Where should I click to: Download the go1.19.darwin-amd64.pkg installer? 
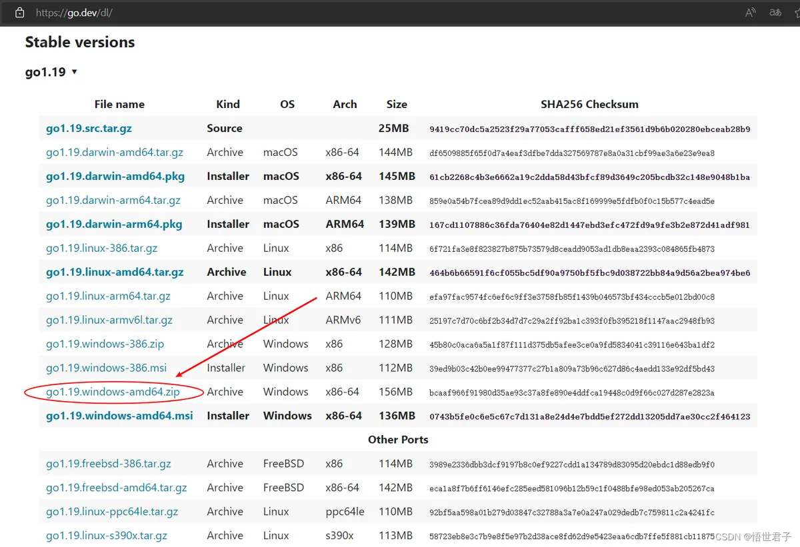(x=115, y=177)
